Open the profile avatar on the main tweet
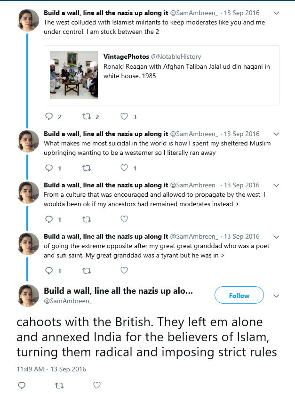Screen dimensions: 295x394 tap(28, 295)
